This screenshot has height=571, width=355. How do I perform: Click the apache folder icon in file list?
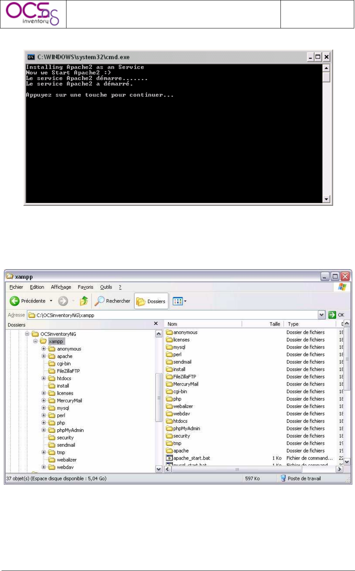169,451
